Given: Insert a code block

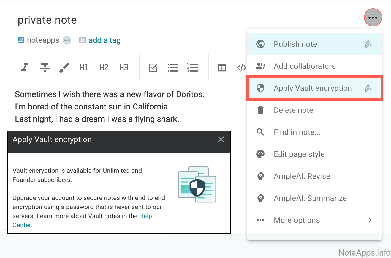Looking at the screenshot, I should [x=241, y=67].
